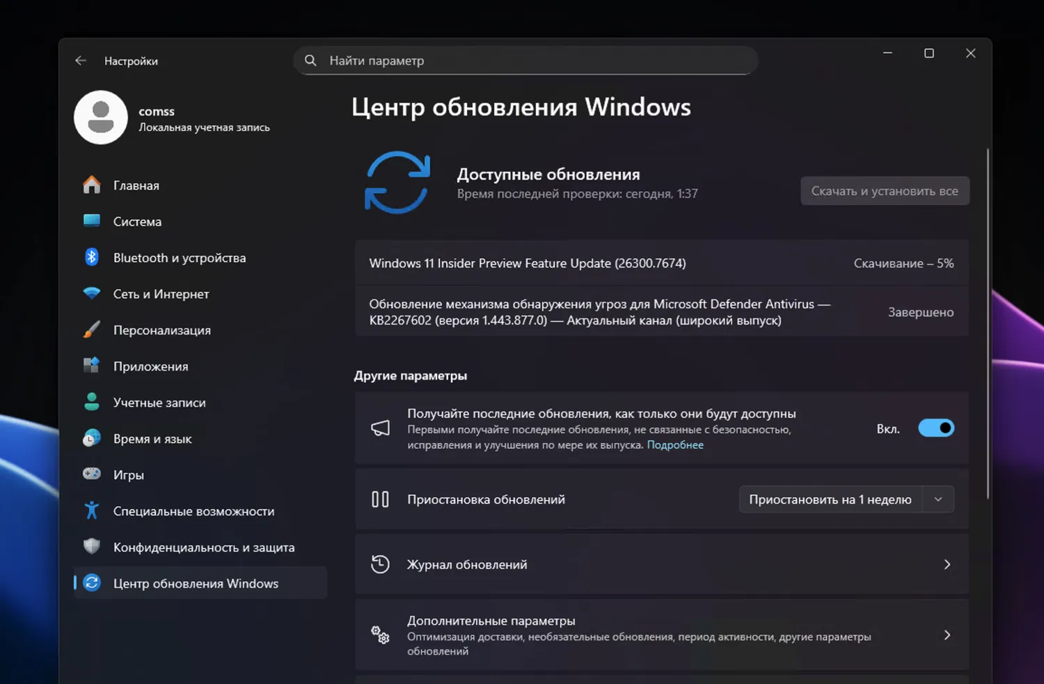Screen dimensions: 1044x684
Task: Toggle off receiving latest updates early
Action: 936,428
